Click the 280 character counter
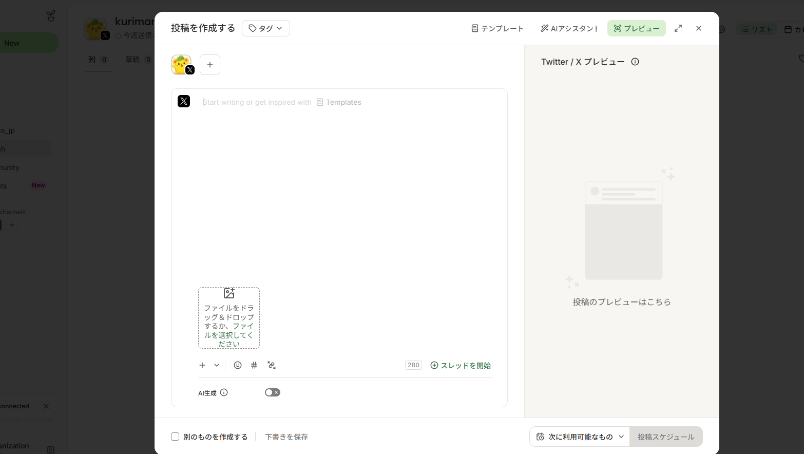The width and height of the screenshot is (804, 454). coord(413,365)
